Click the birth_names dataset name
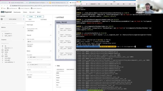The width and height of the screenshot is (163, 91). point(12,19)
